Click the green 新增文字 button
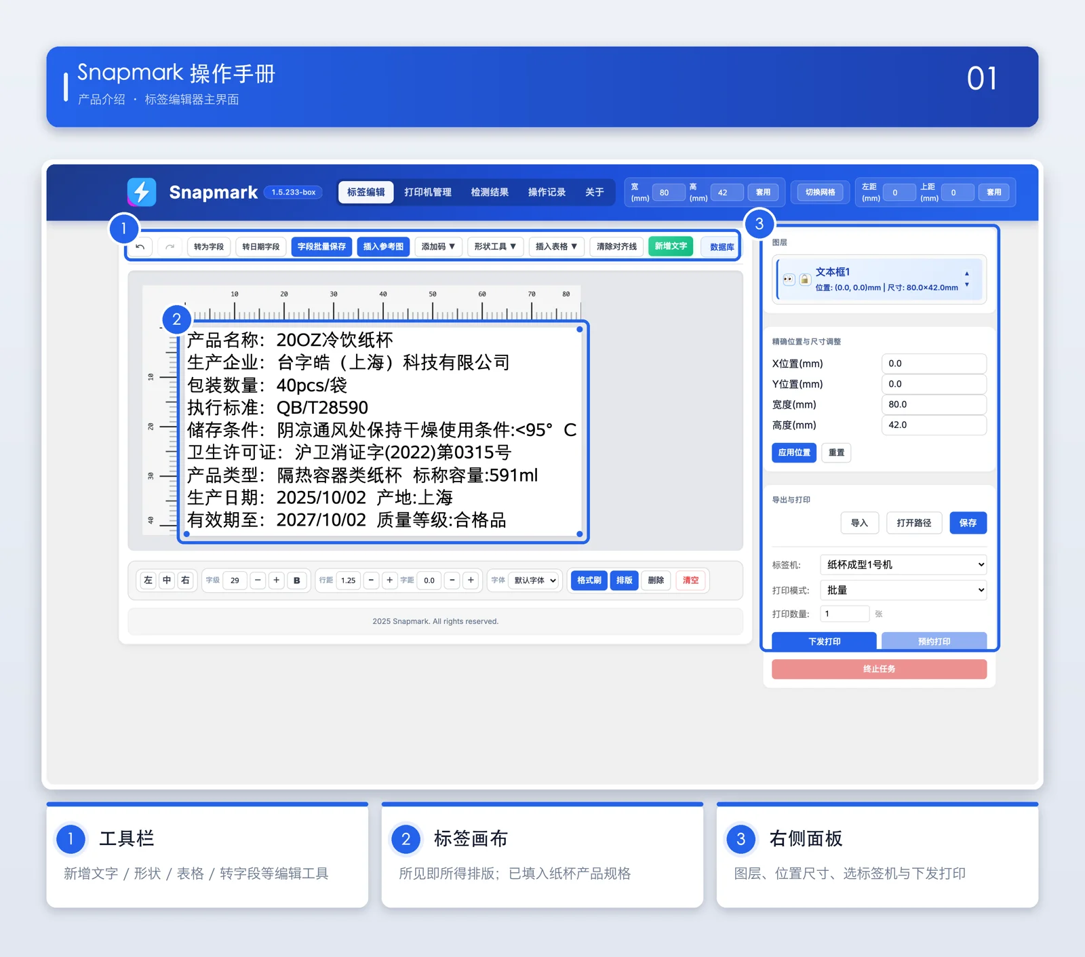The width and height of the screenshot is (1085, 957). point(671,246)
